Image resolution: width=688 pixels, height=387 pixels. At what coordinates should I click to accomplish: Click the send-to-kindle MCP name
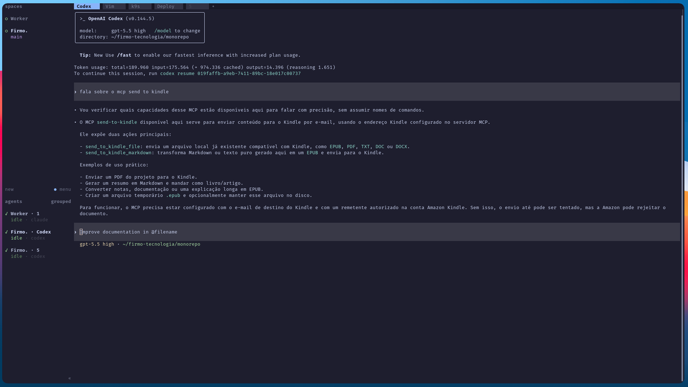click(x=117, y=122)
